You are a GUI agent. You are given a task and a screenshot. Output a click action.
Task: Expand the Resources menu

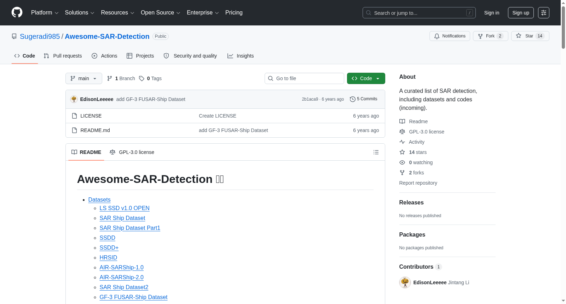click(x=117, y=13)
